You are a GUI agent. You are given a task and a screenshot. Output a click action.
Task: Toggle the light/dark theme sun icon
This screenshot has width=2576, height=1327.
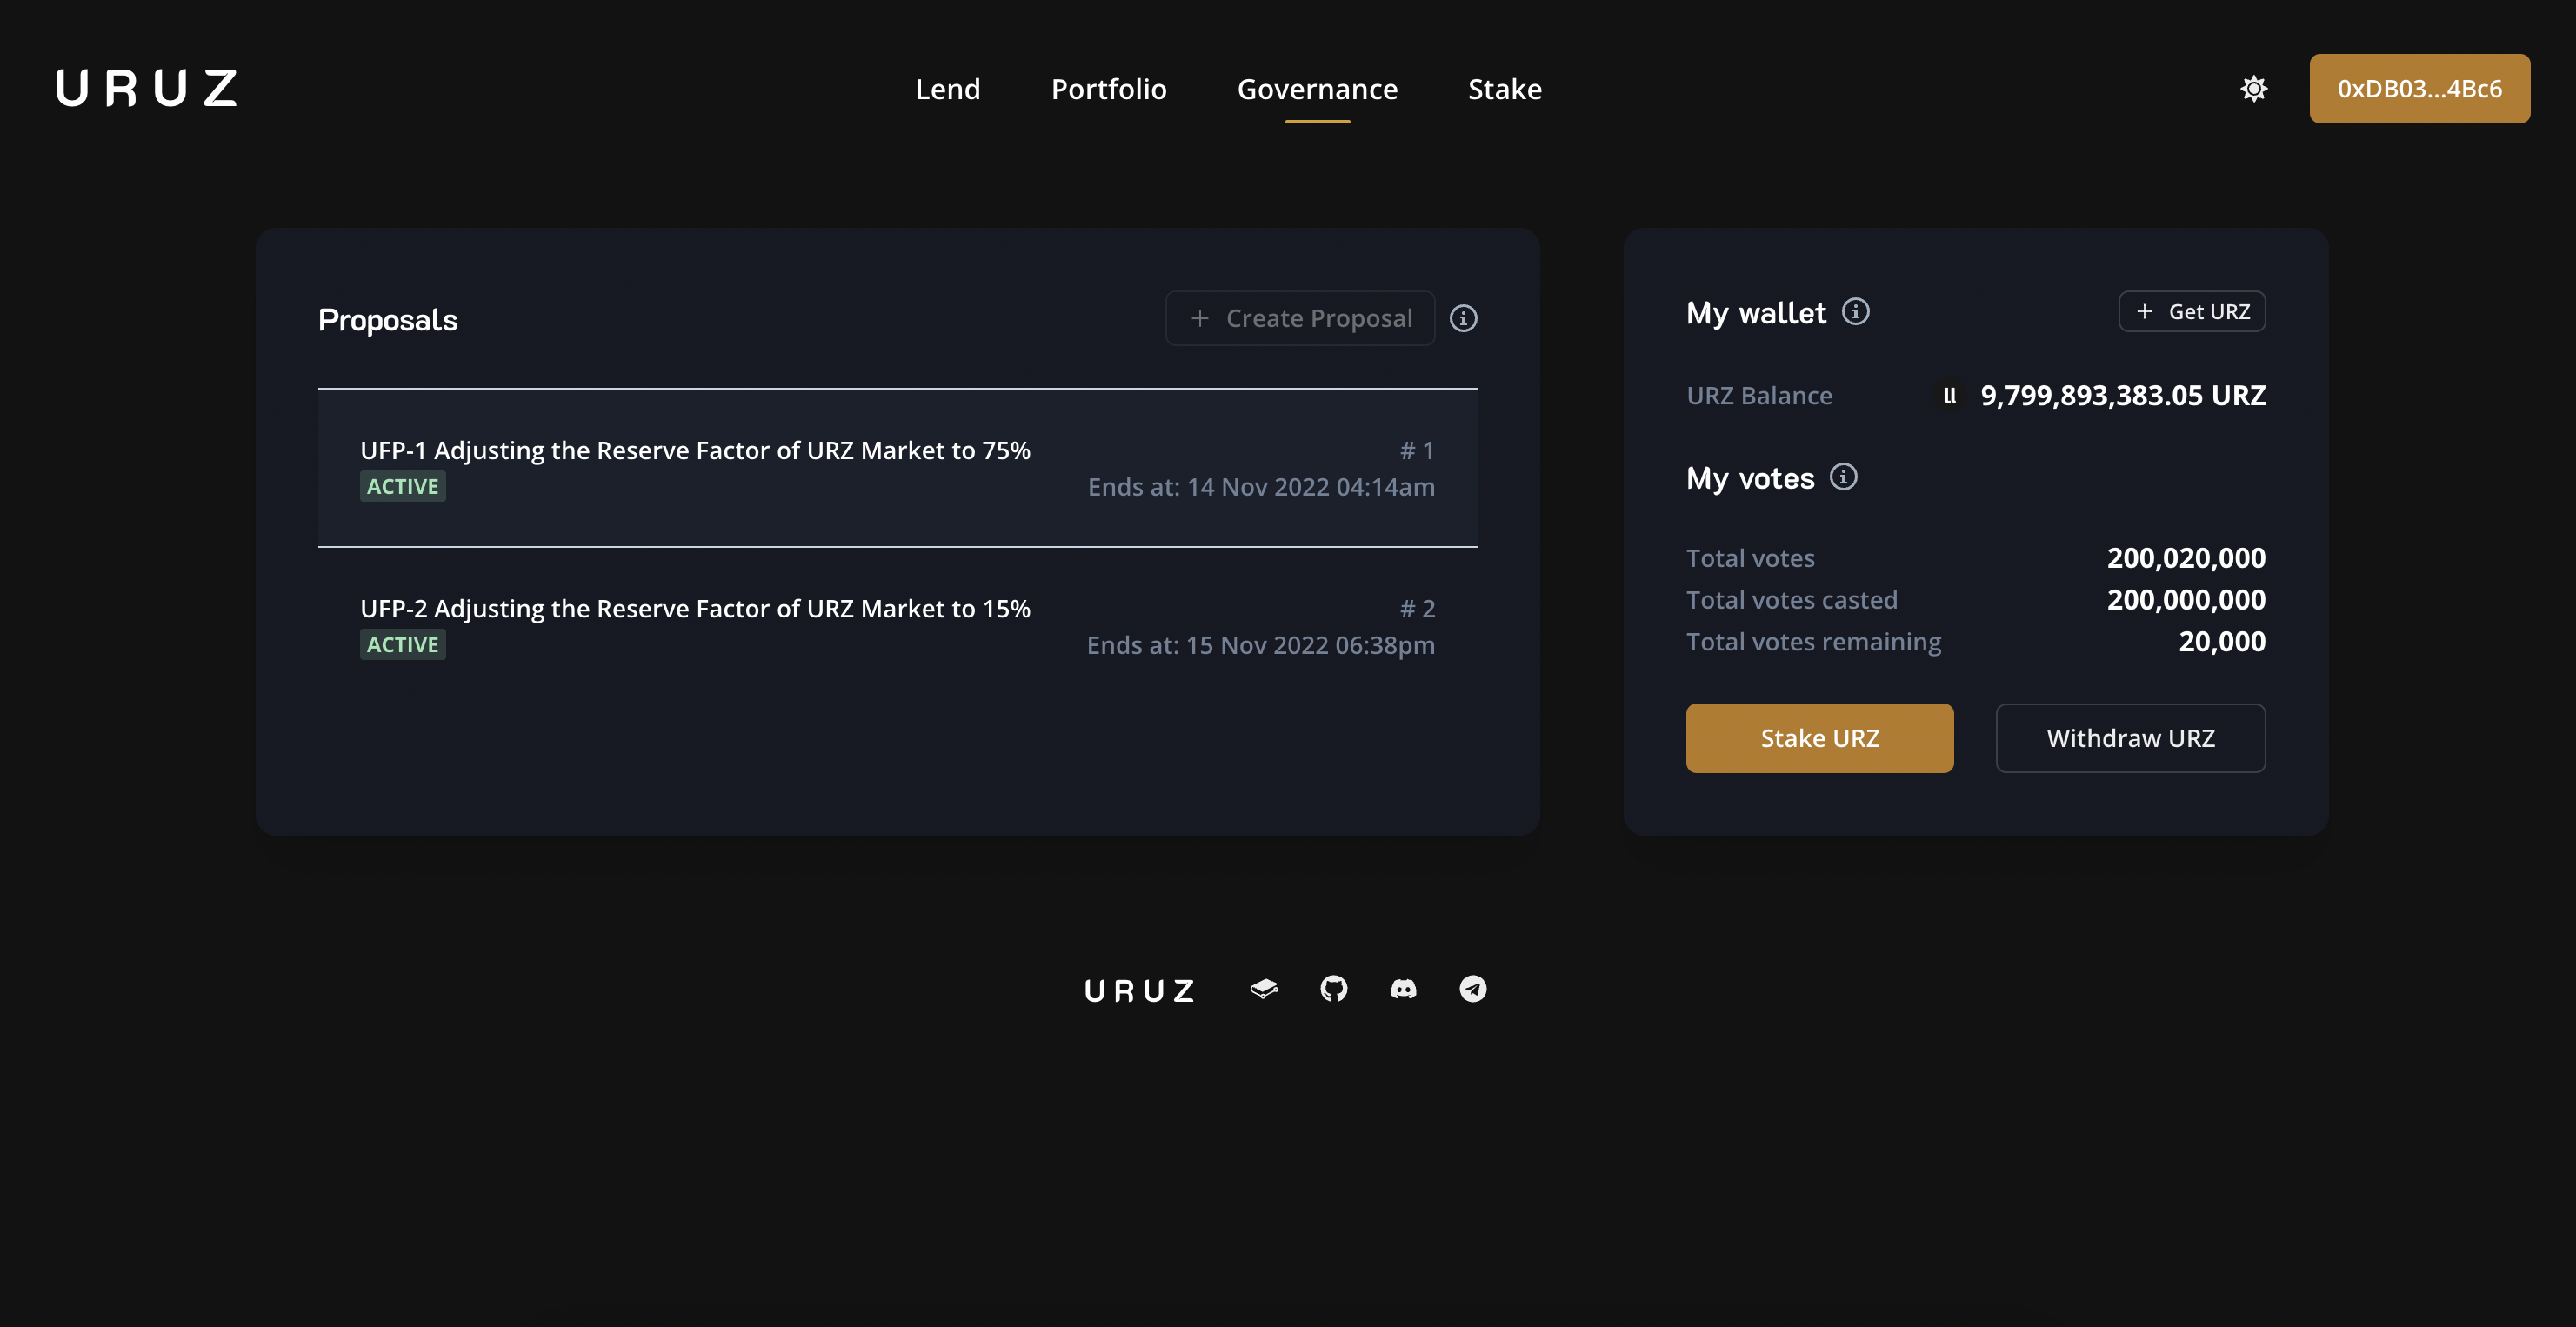coord(2253,89)
